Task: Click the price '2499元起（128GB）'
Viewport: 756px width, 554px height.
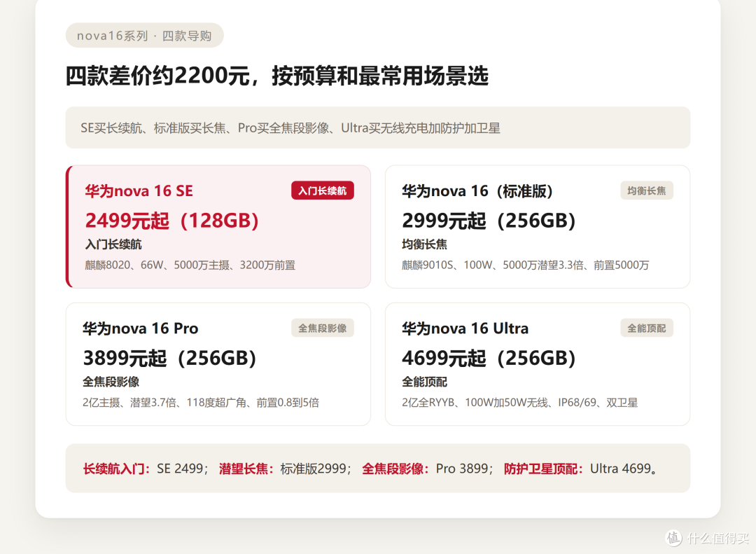Action: pos(172,221)
